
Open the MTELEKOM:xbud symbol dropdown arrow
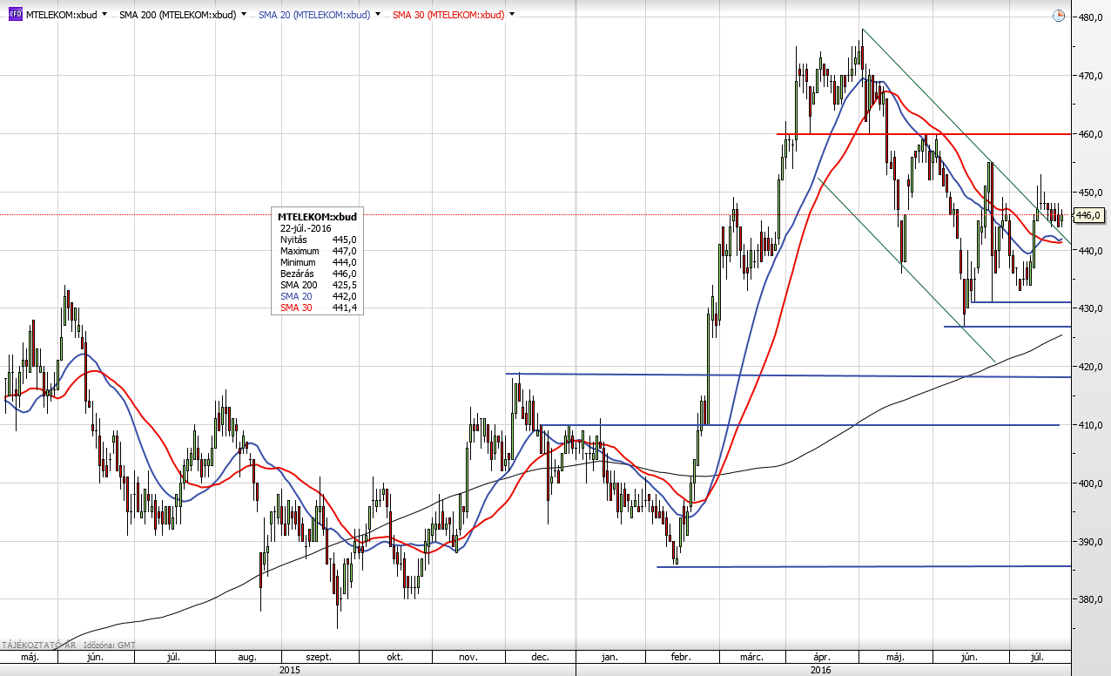point(105,15)
